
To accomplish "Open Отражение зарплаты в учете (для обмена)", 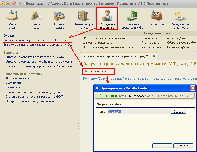I will click(x=40, y=62).
